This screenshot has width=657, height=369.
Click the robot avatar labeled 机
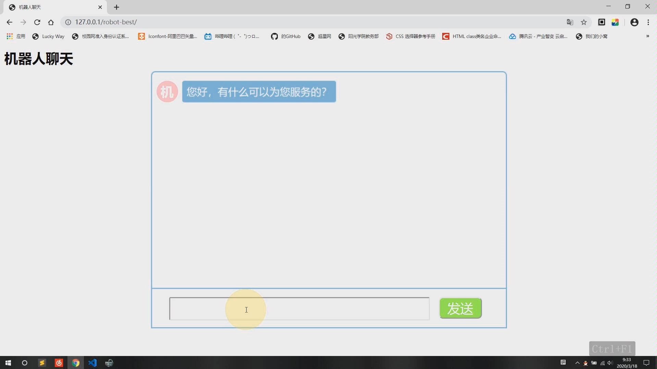click(167, 91)
